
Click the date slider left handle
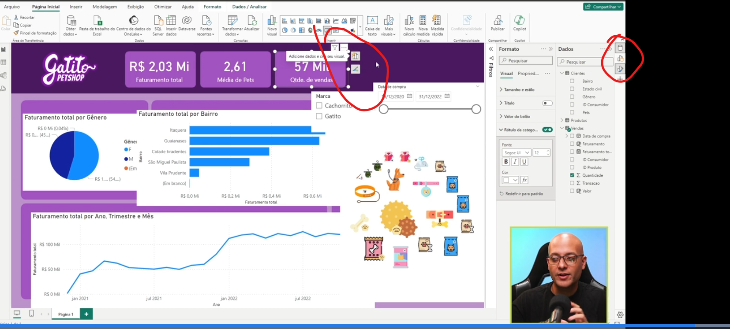[384, 109]
